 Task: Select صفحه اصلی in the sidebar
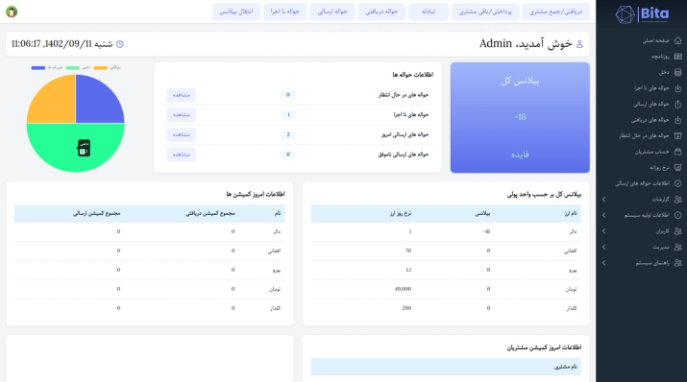click(x=655, y=40)
